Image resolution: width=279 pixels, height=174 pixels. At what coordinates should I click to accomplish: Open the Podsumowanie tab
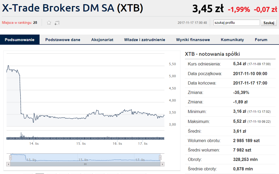click(x=19, y=40)
